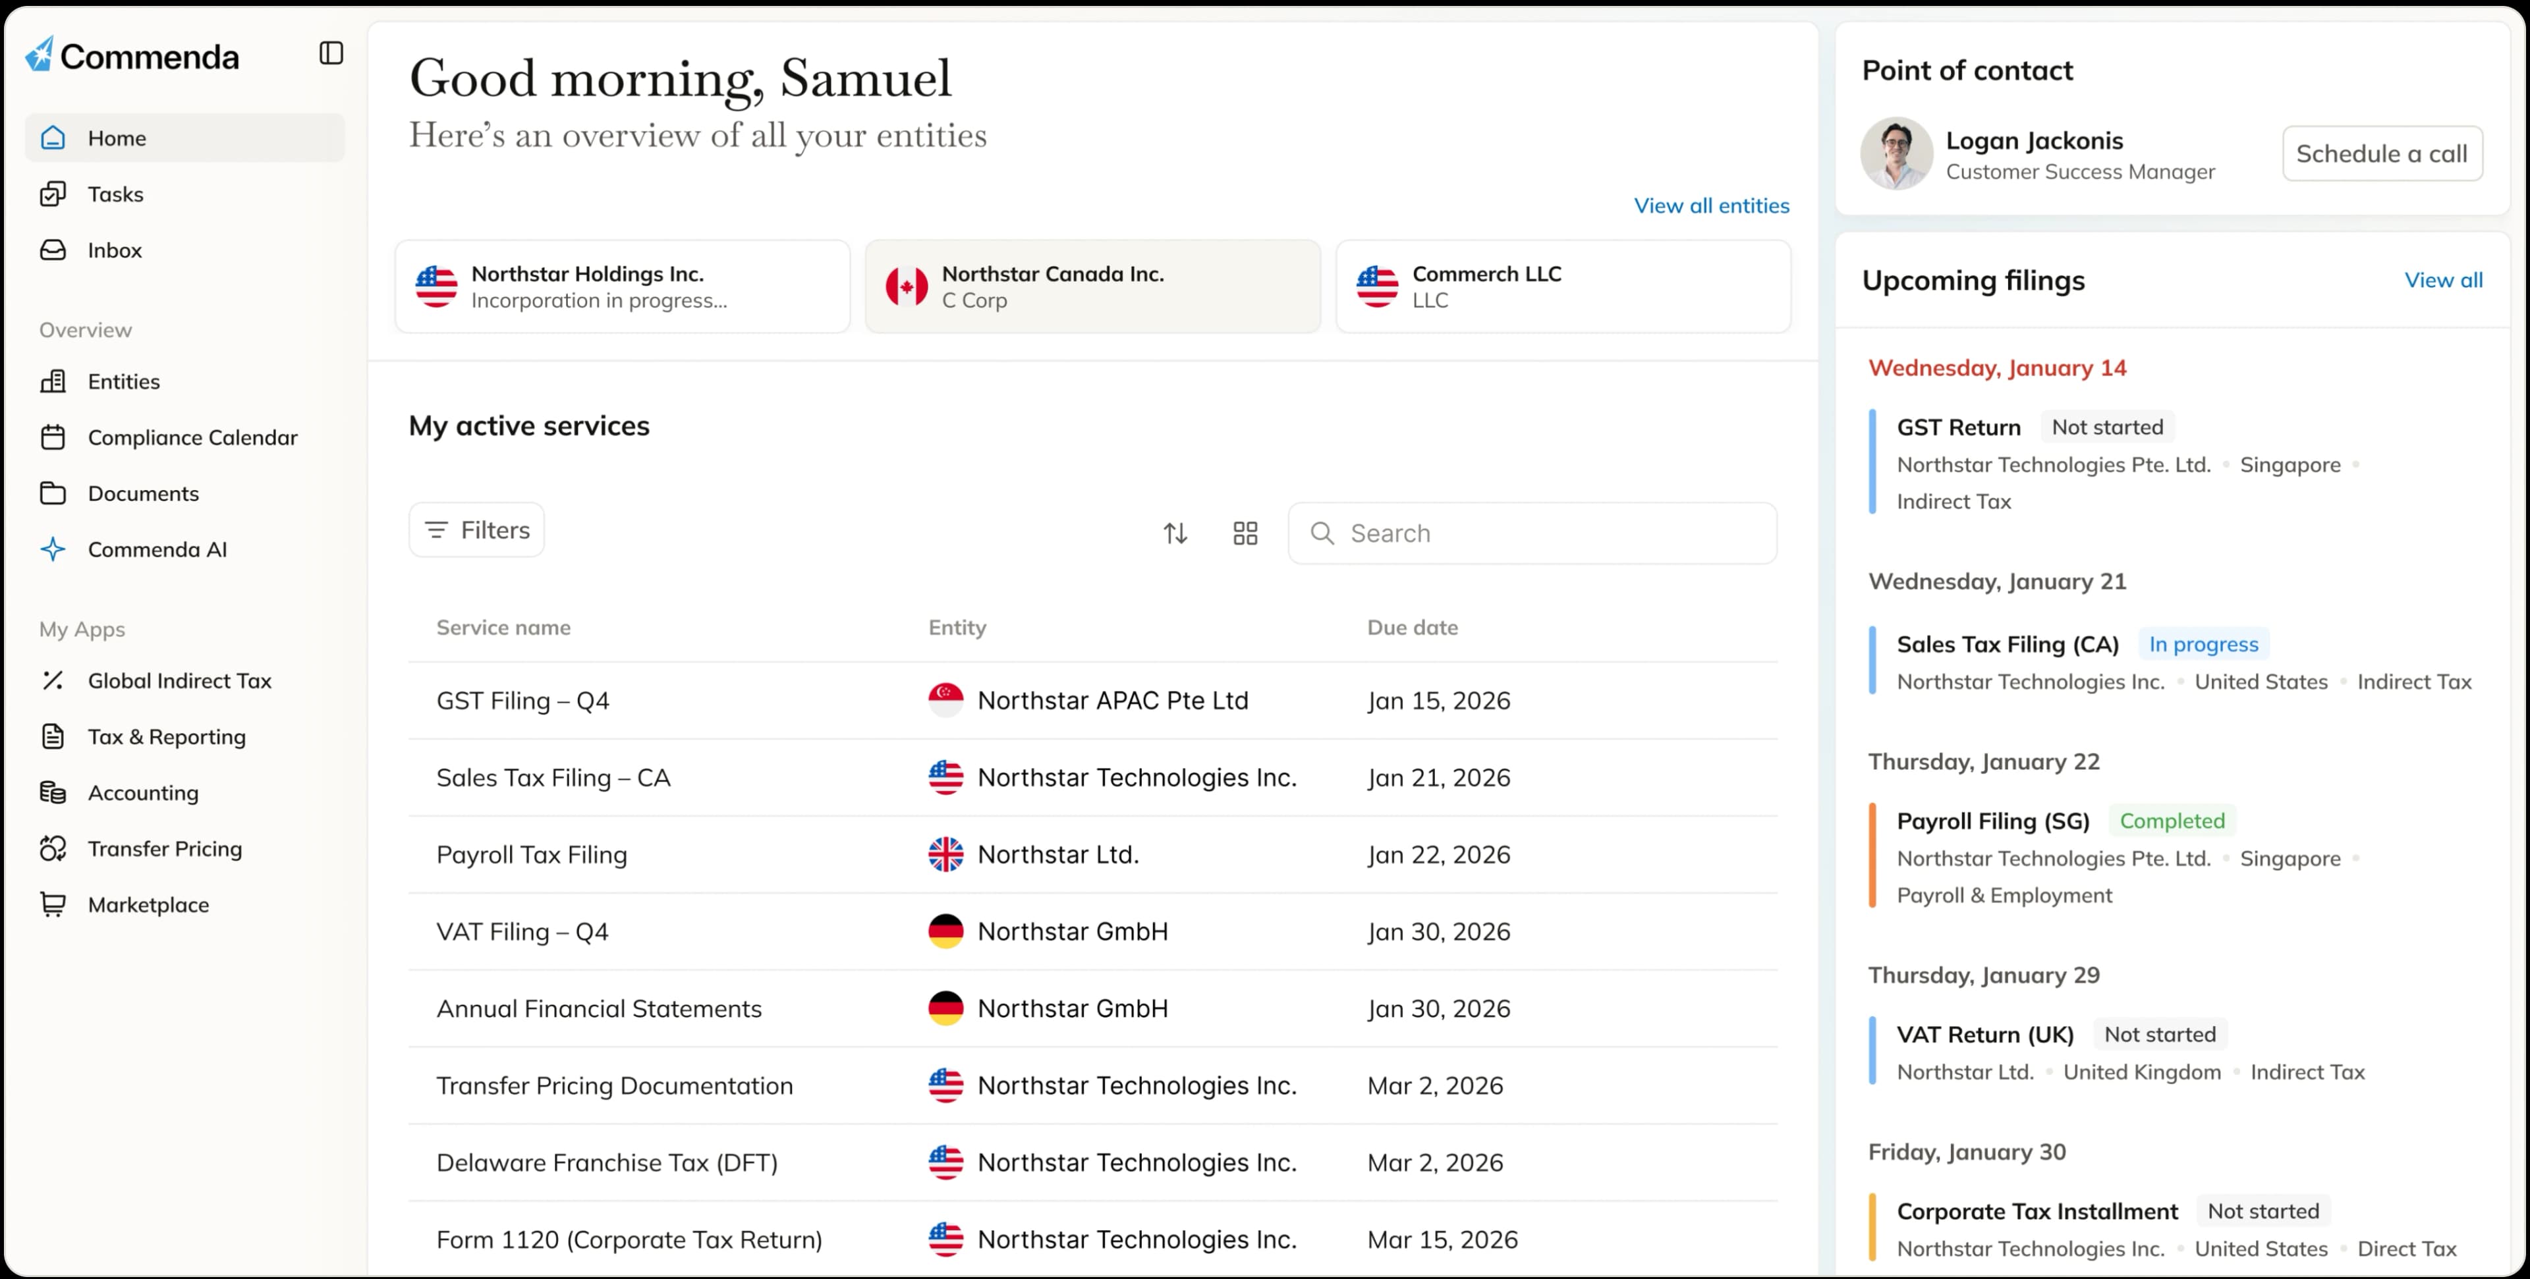This screenshot has width=2530, height=1279.
Task: Open Delaware Franchise Tax (DFT) row
Action: [1093, 1163]
